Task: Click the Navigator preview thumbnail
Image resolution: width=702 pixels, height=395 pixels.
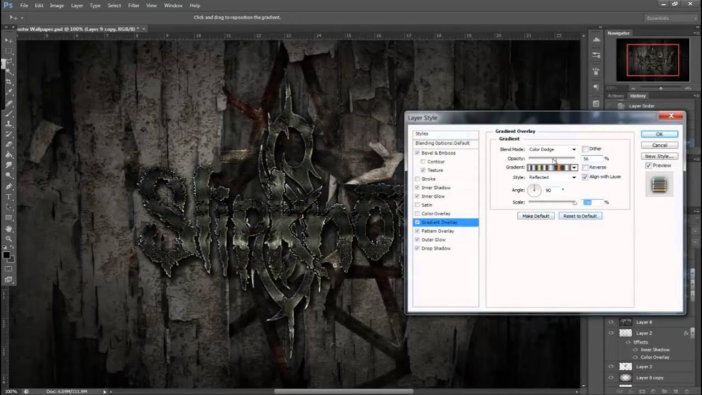Action: (x=652, y=60)
